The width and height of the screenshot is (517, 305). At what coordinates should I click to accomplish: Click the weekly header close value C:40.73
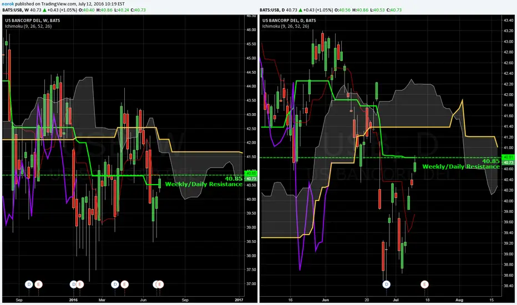[138, 10]
